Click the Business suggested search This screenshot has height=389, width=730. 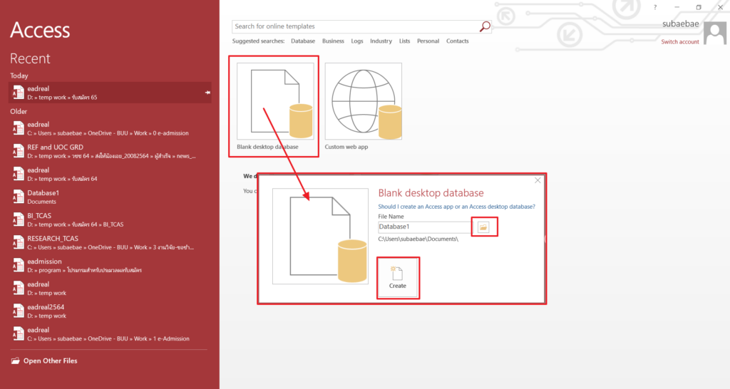click(x=333, y=41)
